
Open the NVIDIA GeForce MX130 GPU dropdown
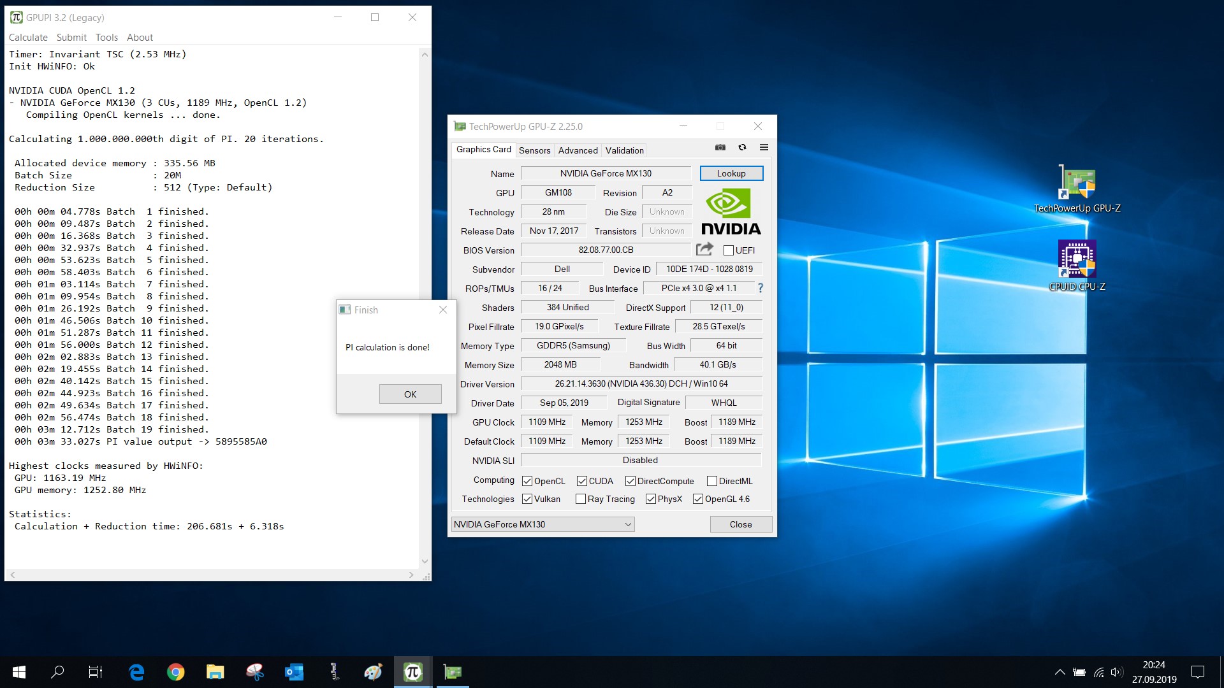pyautogui.click(x=543, y=524)
